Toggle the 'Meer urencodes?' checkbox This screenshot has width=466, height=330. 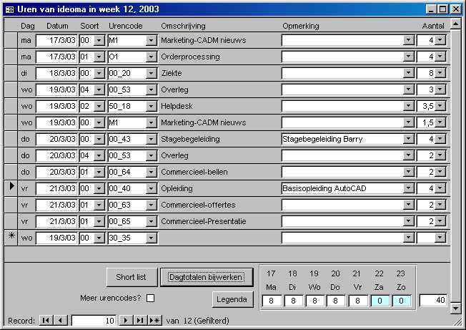pyautogui.click(x=150, y=298)
